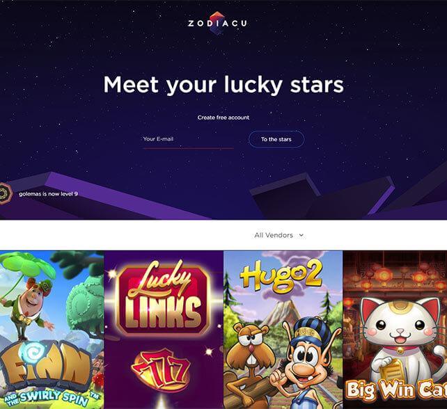
Task: Click the Create free account text
Action: [223, 118]
